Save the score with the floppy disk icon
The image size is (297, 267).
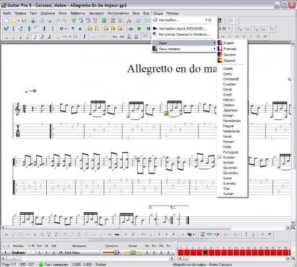click(24, 20)
